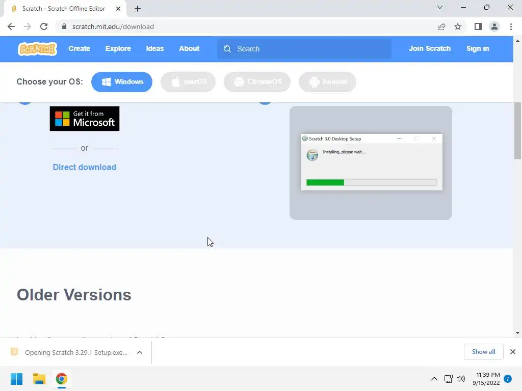Close the downloads bar

[x=513, y=352]
